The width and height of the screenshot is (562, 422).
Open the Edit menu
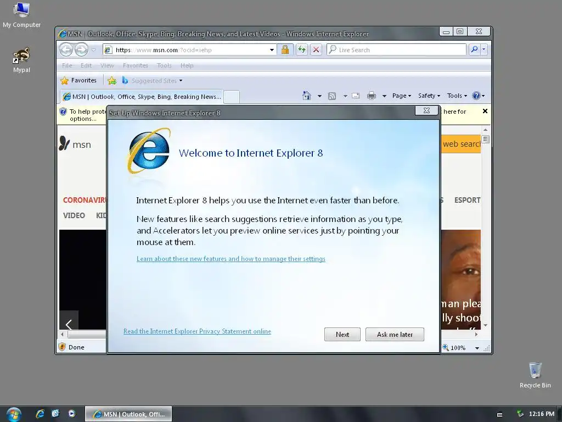tap(86, 65)
